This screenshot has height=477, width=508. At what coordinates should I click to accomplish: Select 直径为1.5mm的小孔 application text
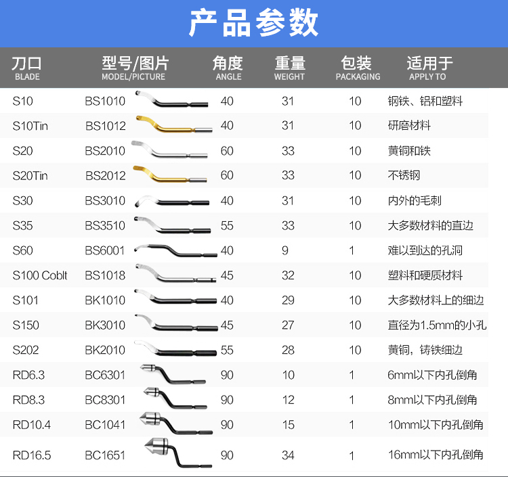437,325
